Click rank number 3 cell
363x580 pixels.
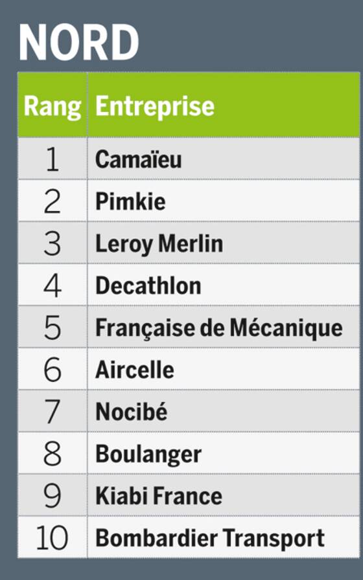click(53, 243)
